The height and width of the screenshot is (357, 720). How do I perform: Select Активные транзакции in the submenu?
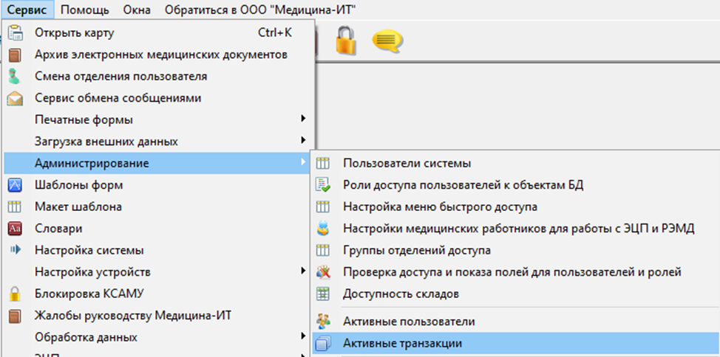click(402, 344)
